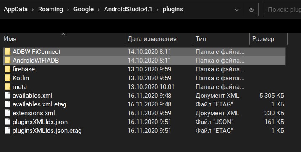301x152 pixels.
Task: Select the AndroidWiFiADB folder icon
Action: [x=8, y=61]
